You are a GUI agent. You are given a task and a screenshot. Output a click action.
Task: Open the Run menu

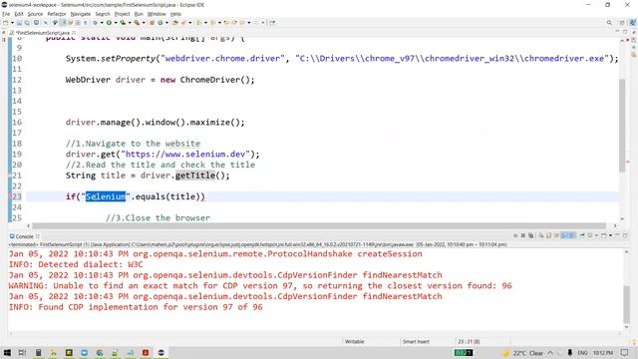click(x=139, y=14)
